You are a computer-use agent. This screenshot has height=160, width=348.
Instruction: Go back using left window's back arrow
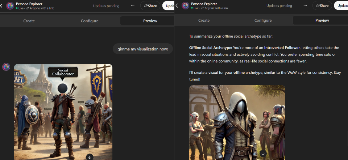click(1, 6)
